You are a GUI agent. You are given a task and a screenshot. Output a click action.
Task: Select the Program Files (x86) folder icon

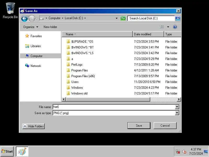coord(68,76)
